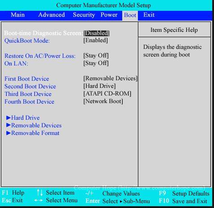Viewport: 214px width, 208px height.
Task: Select the Second Boot Device label
Action: coord(30,87)
